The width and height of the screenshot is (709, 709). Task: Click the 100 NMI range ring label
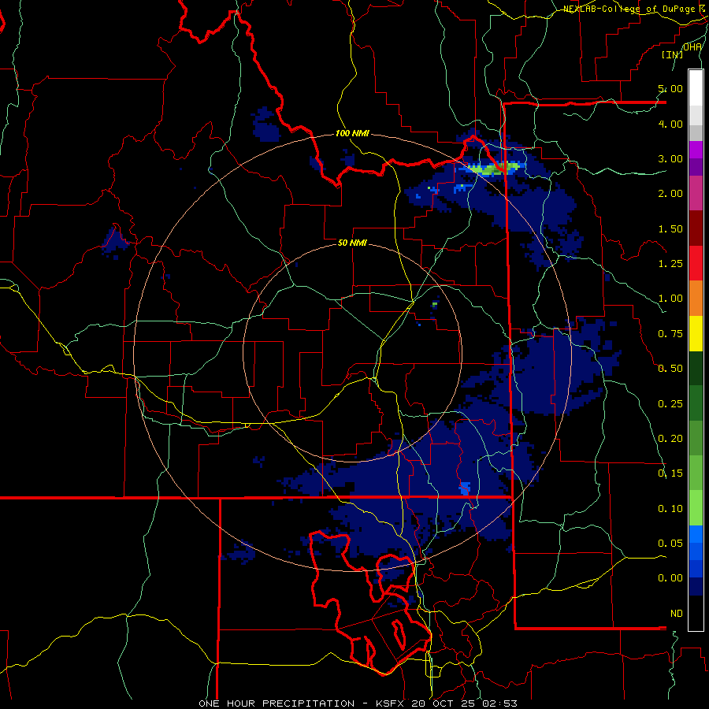point(352,133)
